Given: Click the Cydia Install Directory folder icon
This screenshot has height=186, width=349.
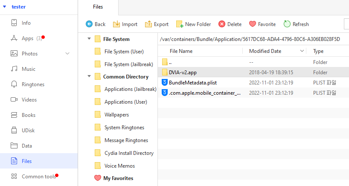Looking at the screenshot, I should click(x=97, y=153).
